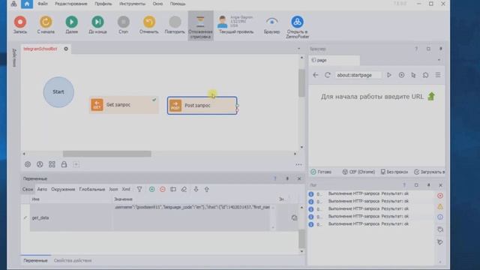Screen dimensions: 480x270
Task: Click copy icon beside get_data value
Action: click(x=294, y=217)
